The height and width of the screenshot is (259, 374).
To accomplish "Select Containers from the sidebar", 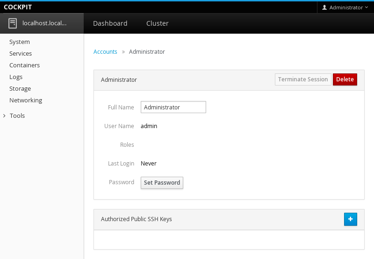I will point(24,65).
